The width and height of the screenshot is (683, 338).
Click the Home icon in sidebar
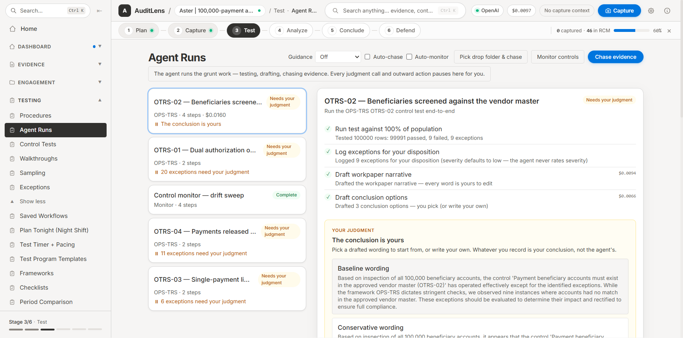pos(13,29)
